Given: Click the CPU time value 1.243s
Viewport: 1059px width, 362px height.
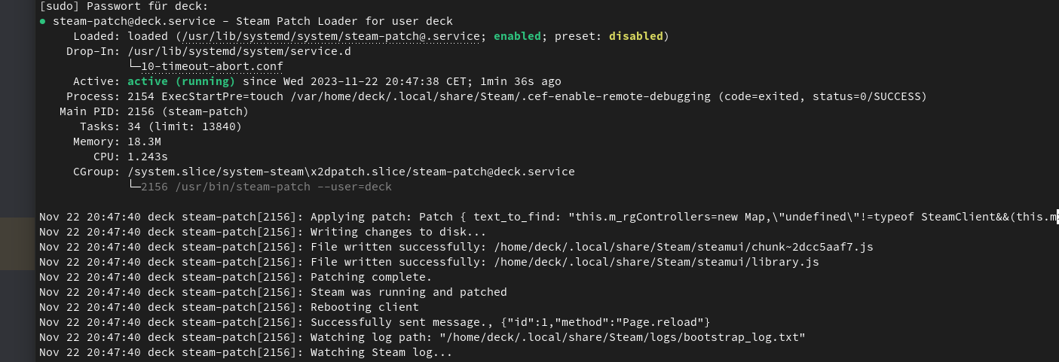Looking at the screenshot, I should 147,157.
